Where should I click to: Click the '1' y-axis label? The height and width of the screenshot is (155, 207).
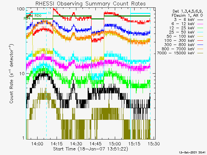[23, 138]
